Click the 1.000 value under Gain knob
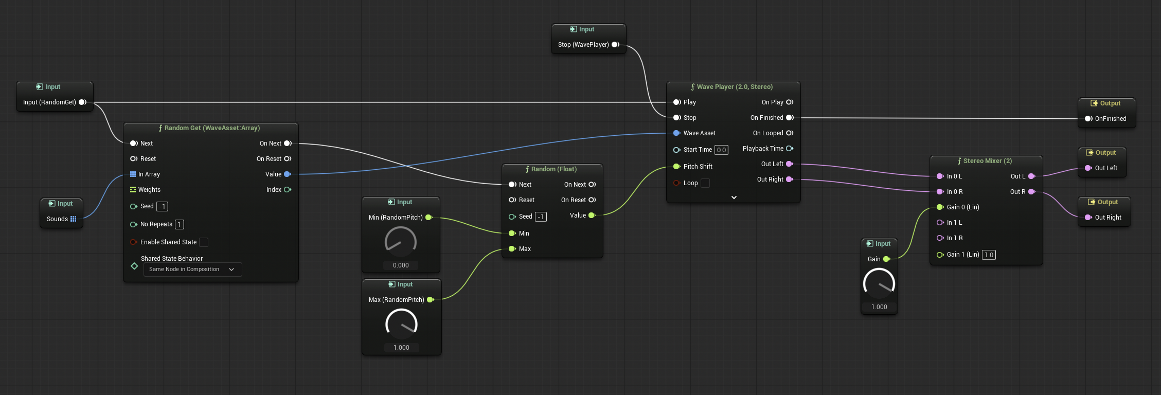Viewport: 1161px width, 395px height. click(879, 307)
